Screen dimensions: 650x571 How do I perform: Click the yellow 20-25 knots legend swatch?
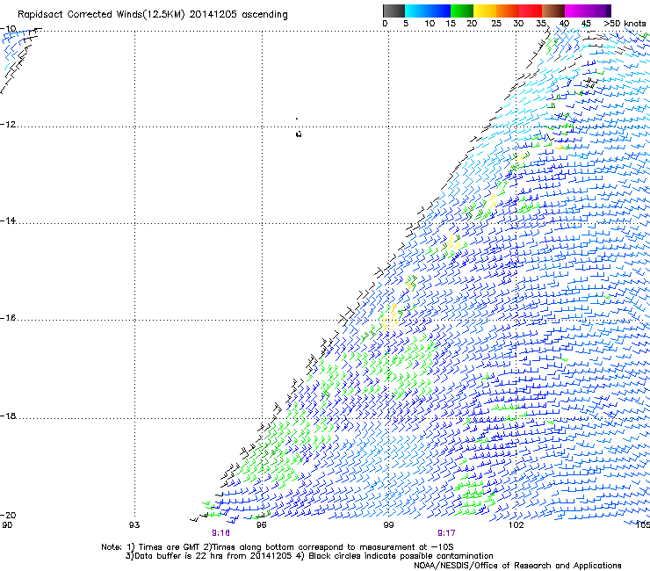[485, 11]
